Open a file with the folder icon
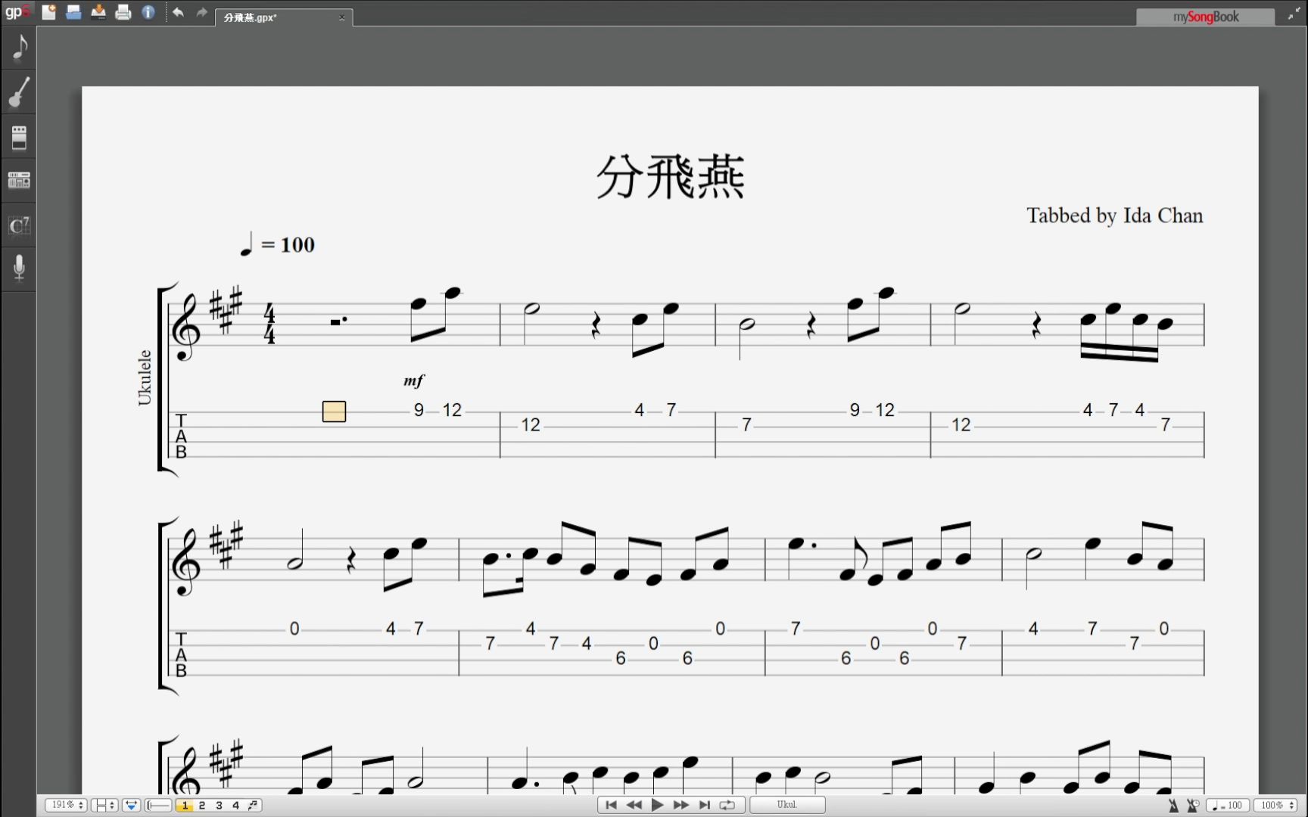Viewport: 1308px width, 817px height. [73, 12]
